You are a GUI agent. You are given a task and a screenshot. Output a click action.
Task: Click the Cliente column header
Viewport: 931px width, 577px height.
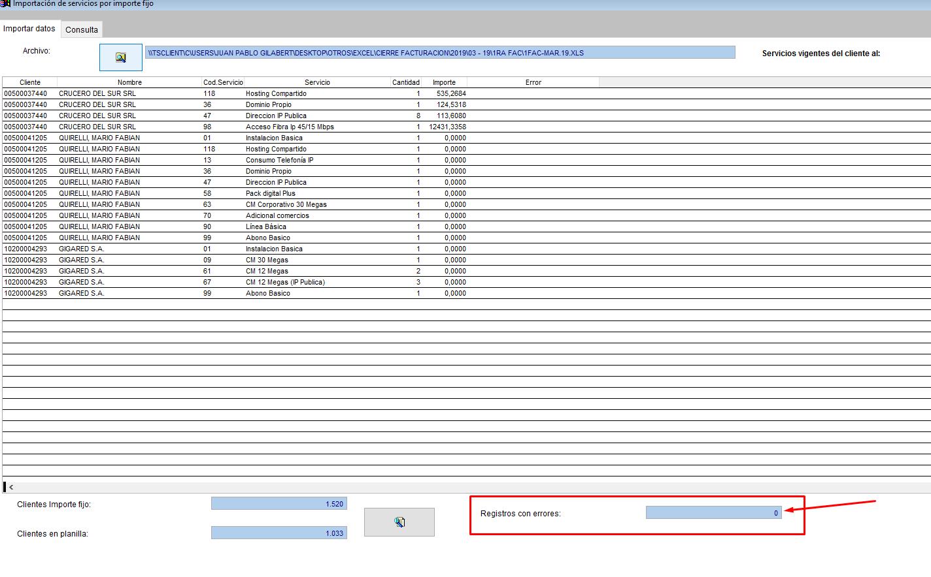30,82
